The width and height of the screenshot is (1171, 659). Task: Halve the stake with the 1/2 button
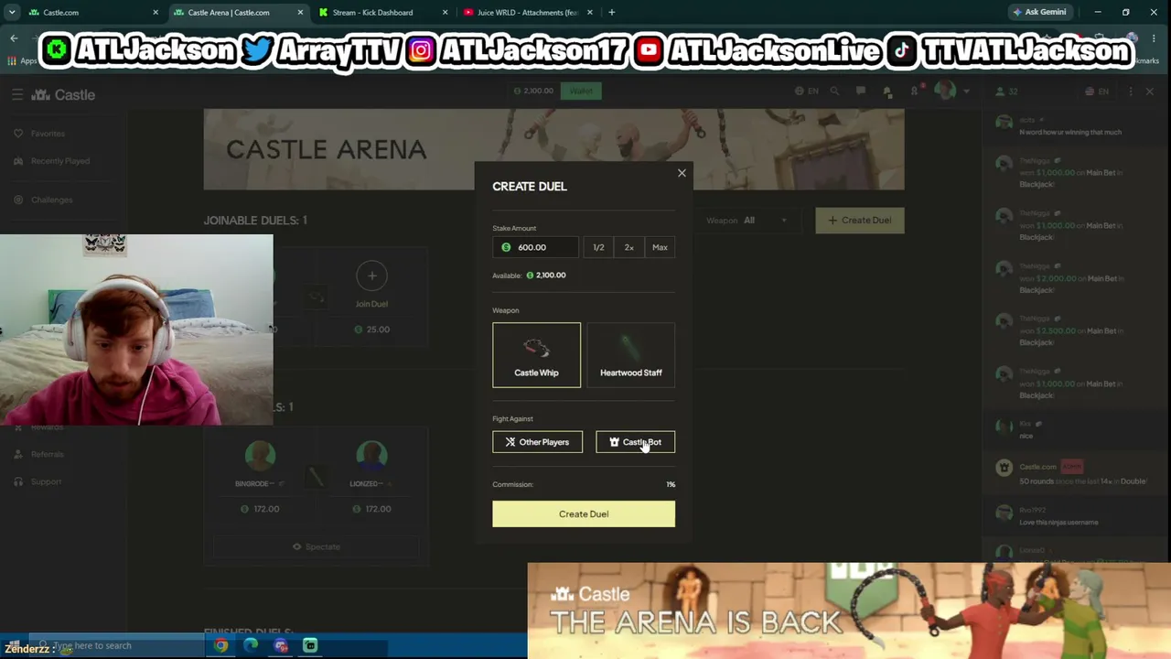598,247
